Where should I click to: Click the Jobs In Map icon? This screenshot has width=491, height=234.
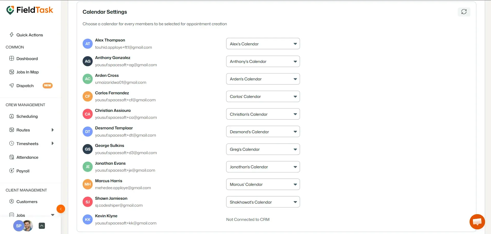(x=12, y=72)
